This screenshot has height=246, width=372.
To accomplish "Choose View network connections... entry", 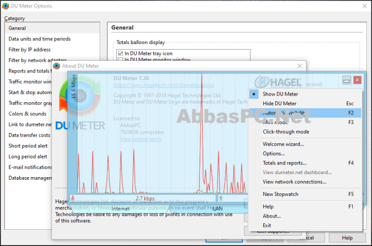I will coord(305,182).
